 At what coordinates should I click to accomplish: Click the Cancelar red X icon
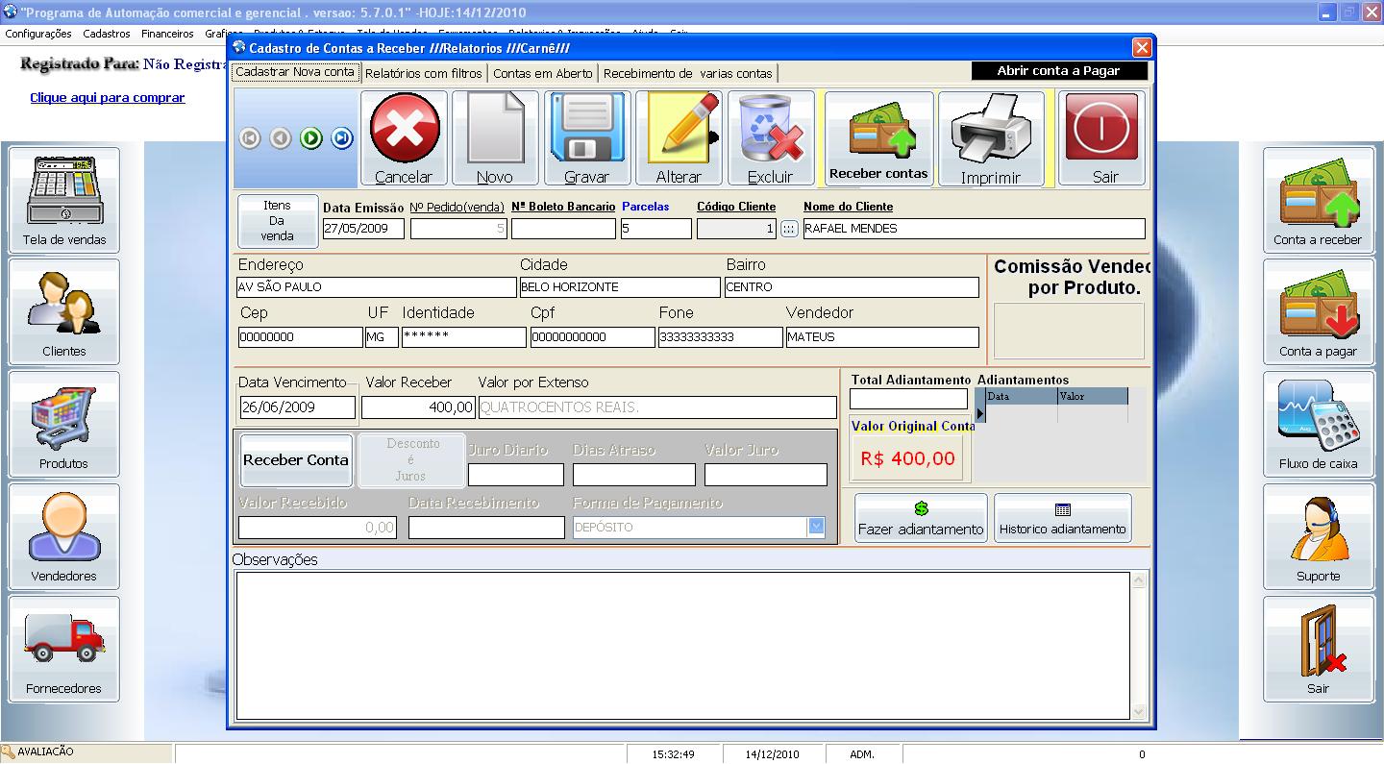pos(405,130)
